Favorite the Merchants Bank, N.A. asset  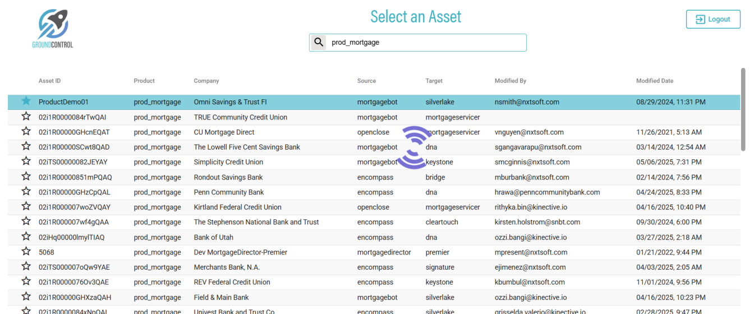click(26, 267)
